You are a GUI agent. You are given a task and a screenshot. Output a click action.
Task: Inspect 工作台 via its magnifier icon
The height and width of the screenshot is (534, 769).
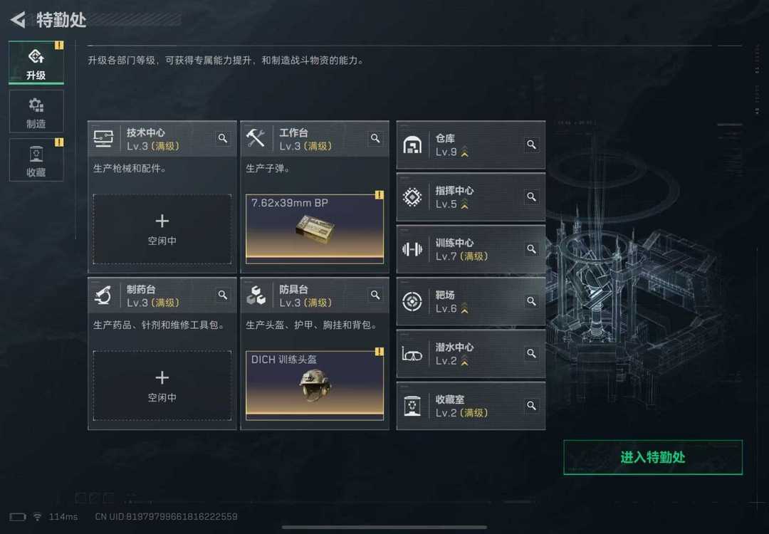pos(375,139)
